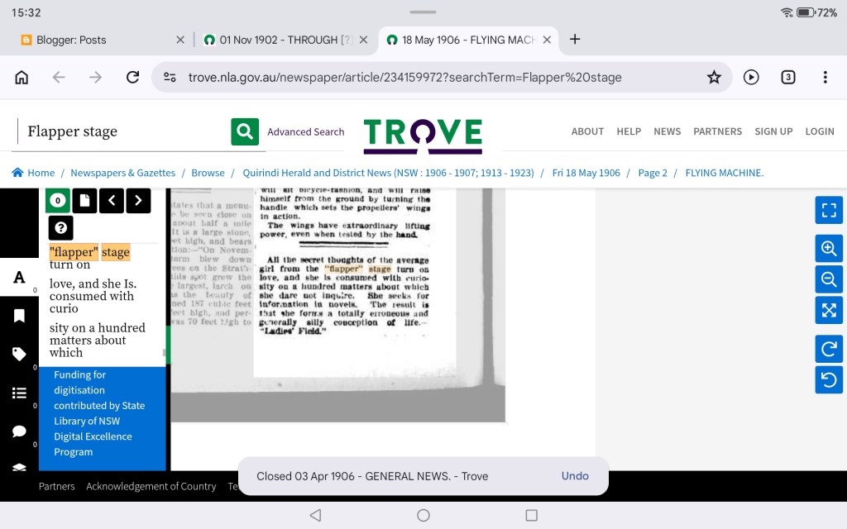Go to previous article with left chevron
The width and height of the screenshot is (847, 529).
click(112, 200)
